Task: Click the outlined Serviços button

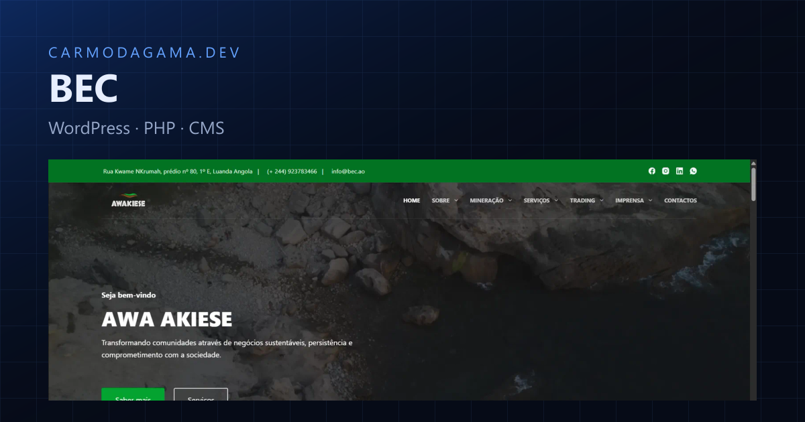Action: (201, 395)
